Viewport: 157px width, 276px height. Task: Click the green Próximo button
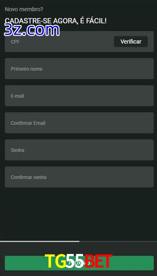pos(79,263)
